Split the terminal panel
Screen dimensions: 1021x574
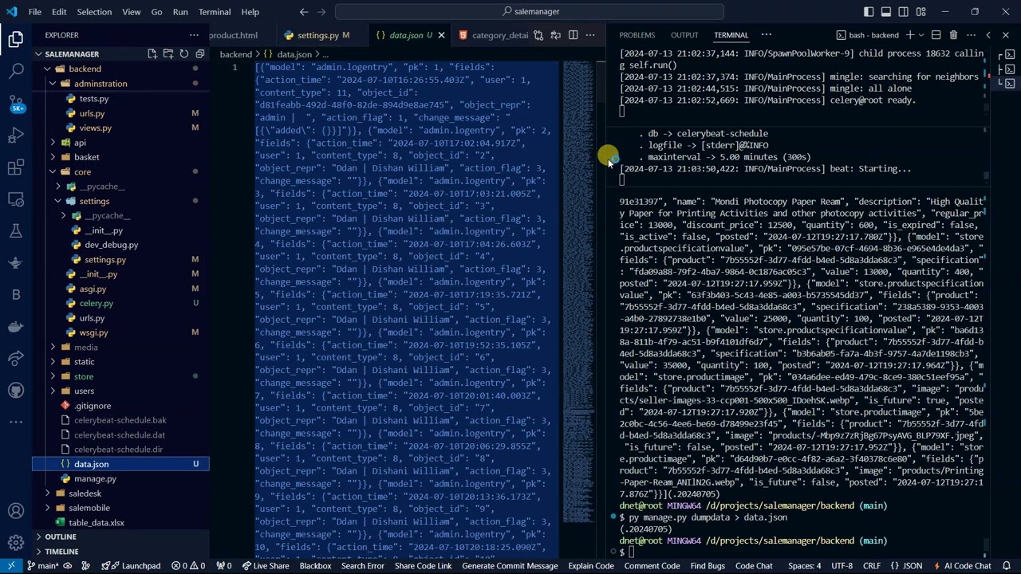pyautogui.click(x=936, y=35)
